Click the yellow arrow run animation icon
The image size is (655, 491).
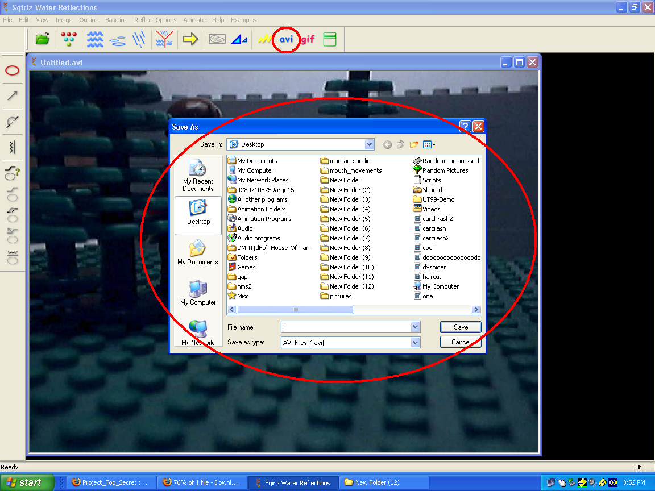pyautogui.click(x=190, y=39)
